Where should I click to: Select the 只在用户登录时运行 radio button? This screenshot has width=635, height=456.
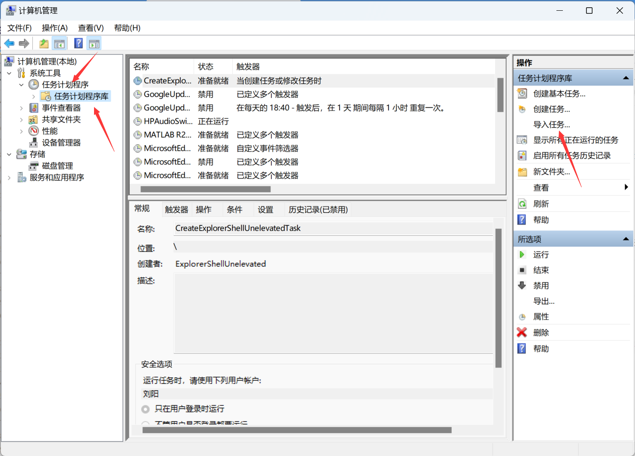click(146, 409)
